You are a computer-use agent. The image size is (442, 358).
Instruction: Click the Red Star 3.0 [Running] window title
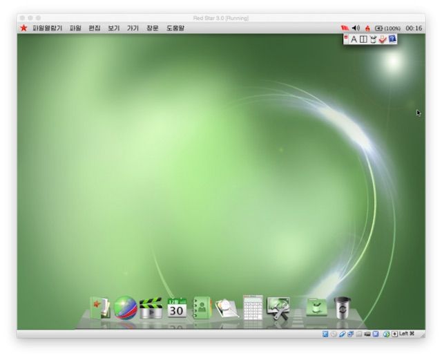(221, 19)
